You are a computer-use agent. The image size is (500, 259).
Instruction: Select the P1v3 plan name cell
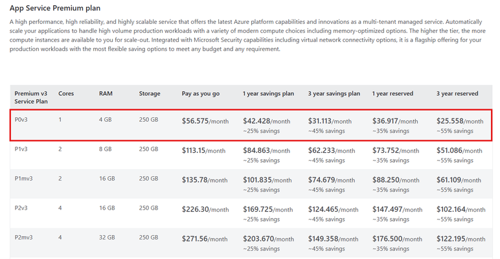click(21, 149)
